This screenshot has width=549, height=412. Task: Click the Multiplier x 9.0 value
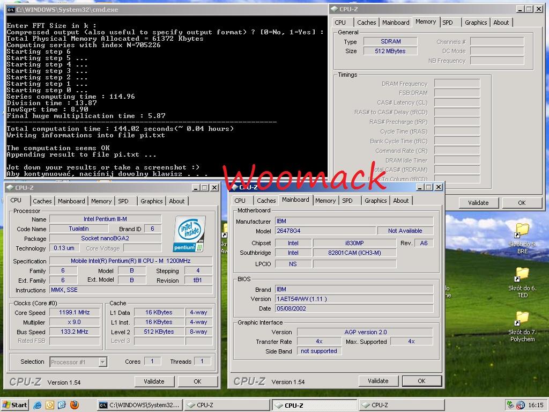(74, 322)
